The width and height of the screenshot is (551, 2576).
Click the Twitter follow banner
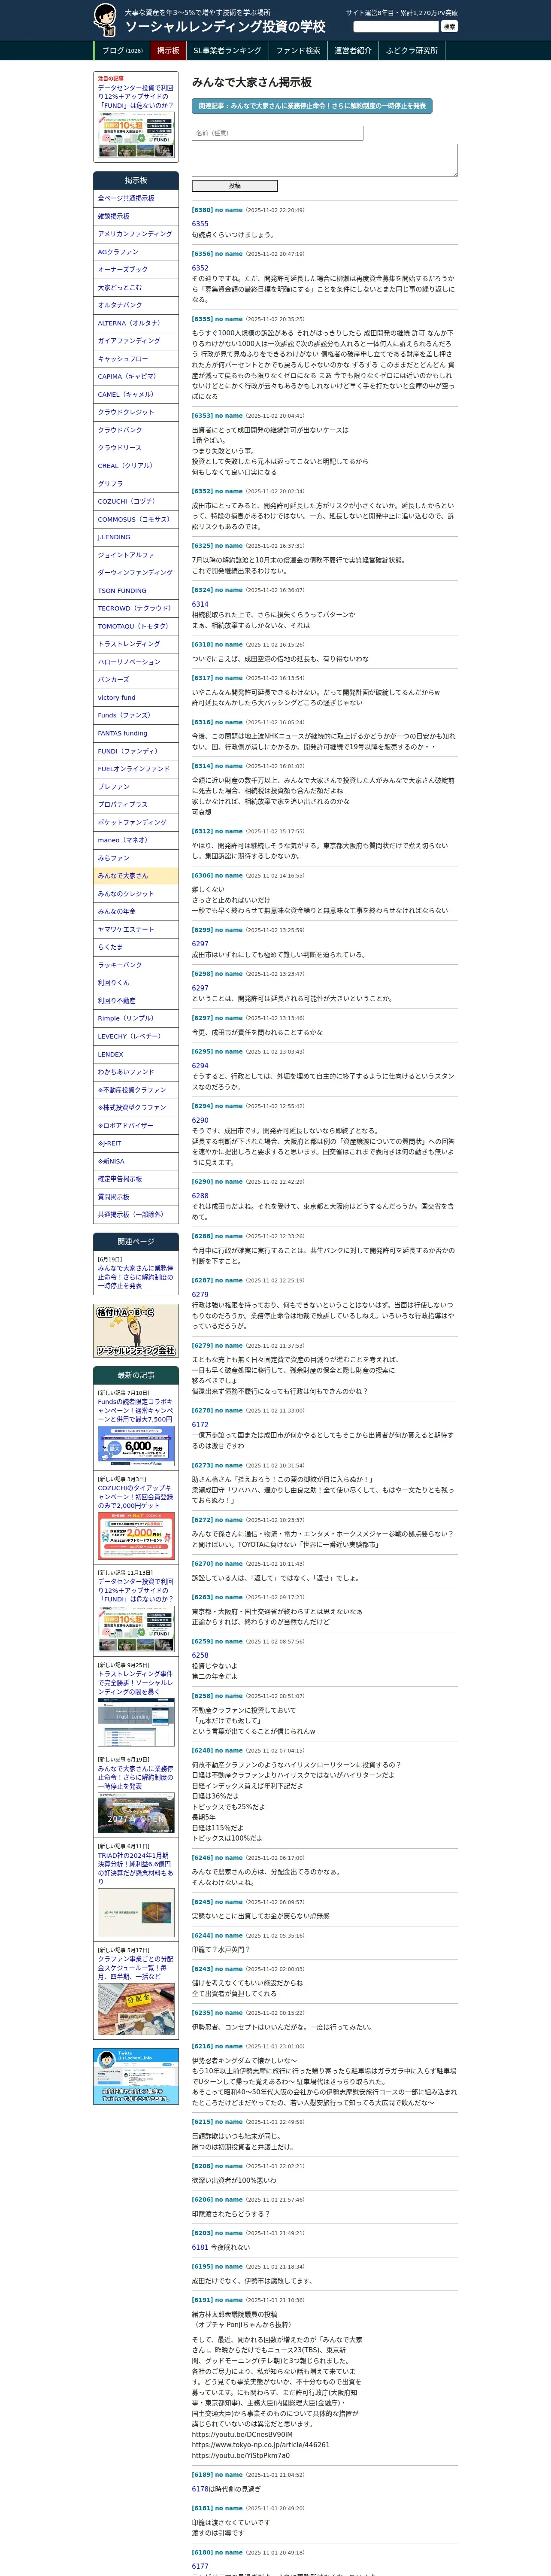coord(136,2076)
